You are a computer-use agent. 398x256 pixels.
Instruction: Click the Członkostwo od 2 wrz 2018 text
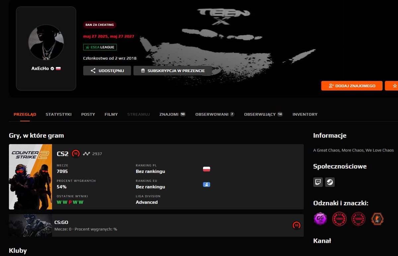(110, 58)
